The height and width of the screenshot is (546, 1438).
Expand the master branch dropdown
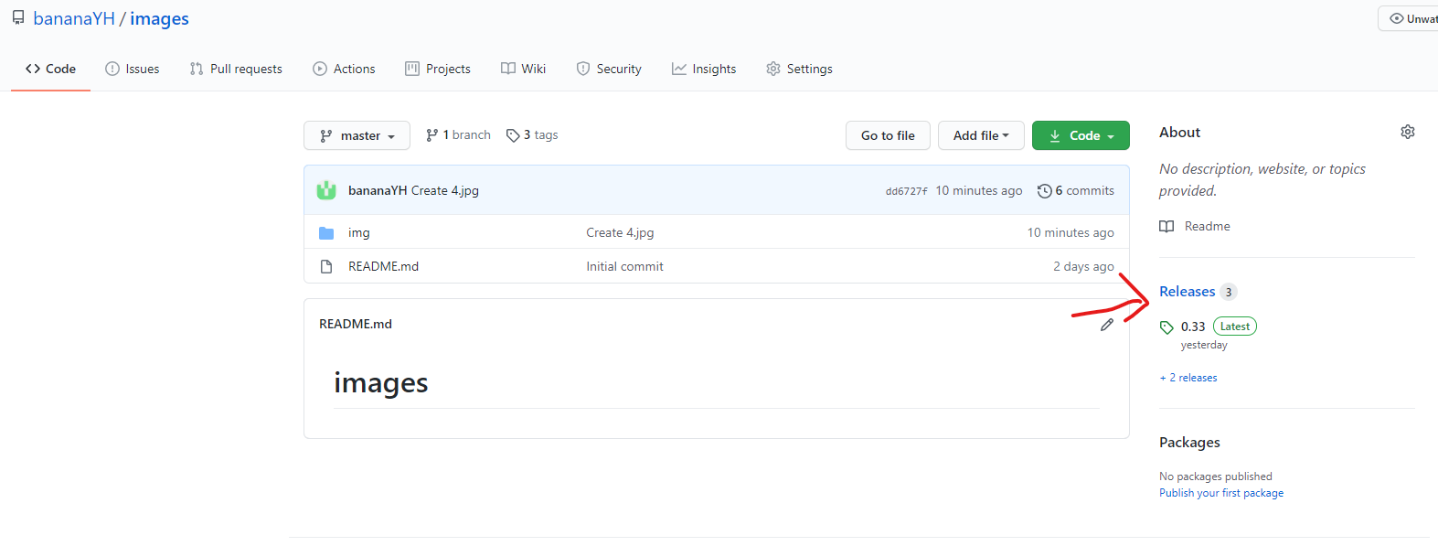point(357,135)
